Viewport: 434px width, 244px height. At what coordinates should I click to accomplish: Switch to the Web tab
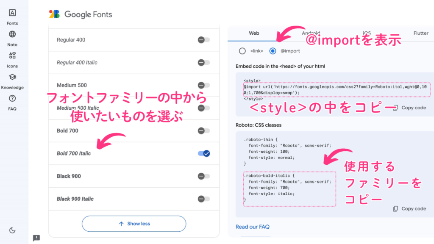point(254,33)
